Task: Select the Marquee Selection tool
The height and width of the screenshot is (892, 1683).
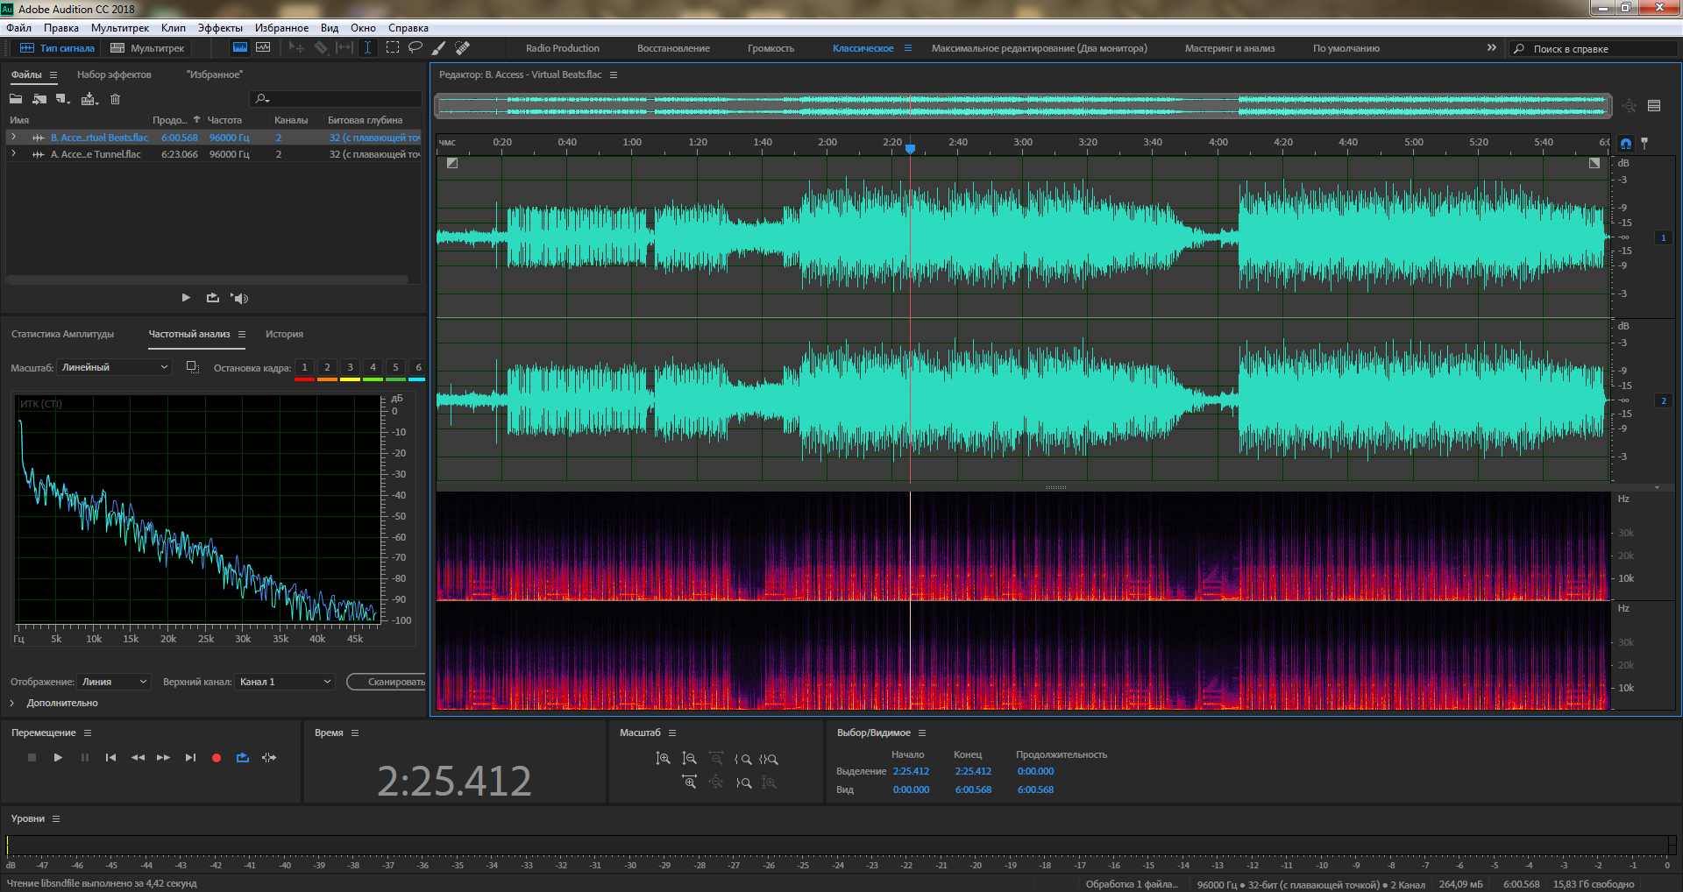Action: click(x=393, y=48)
